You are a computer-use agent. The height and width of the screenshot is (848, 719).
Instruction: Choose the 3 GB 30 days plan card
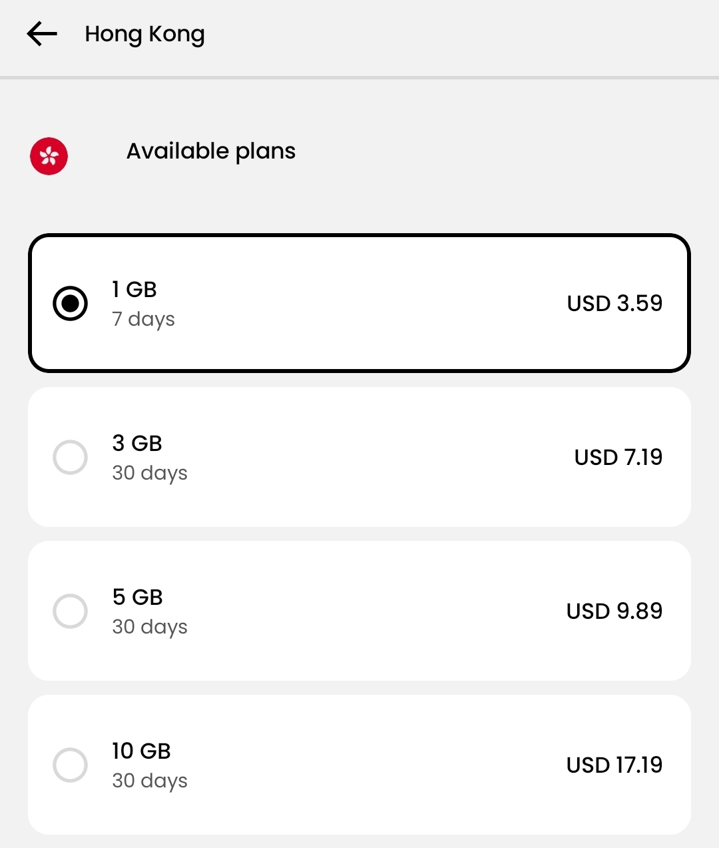click(359, 457)
